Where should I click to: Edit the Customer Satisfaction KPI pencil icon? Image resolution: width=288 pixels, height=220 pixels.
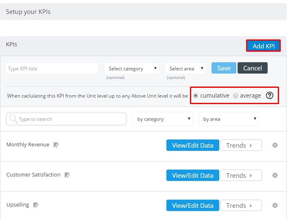[x=67, y=175]
